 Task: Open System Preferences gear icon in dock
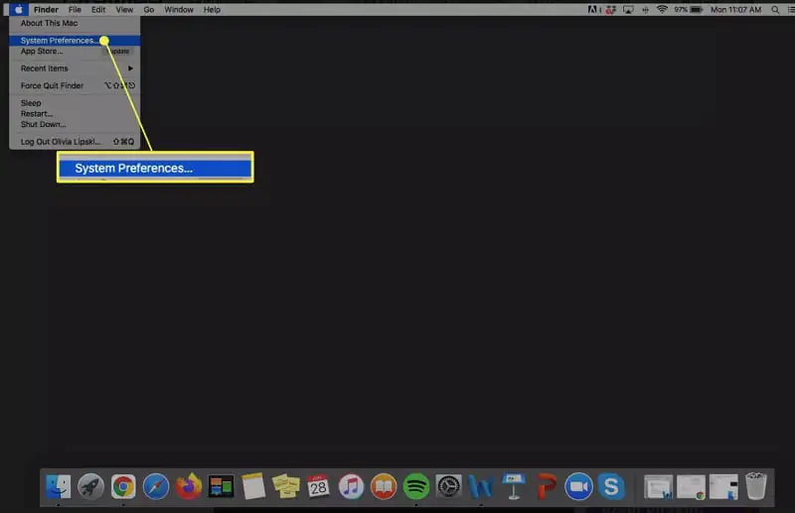448,486
